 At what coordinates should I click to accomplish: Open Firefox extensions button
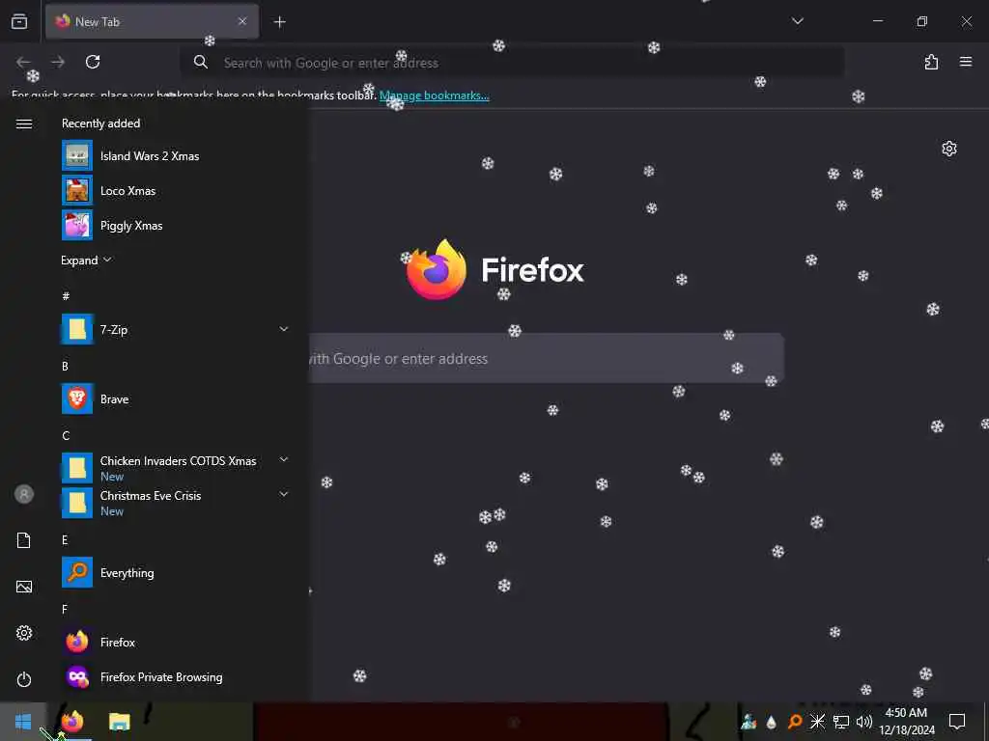(931, 62)
